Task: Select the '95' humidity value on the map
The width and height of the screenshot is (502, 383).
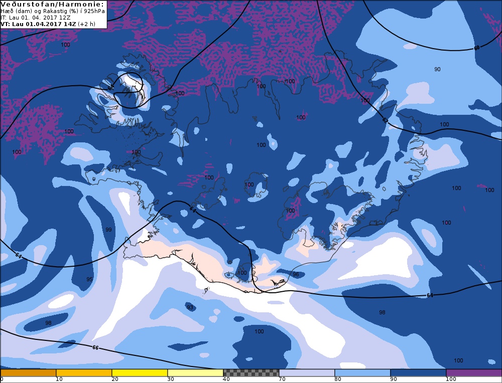Action: (90, 279)
